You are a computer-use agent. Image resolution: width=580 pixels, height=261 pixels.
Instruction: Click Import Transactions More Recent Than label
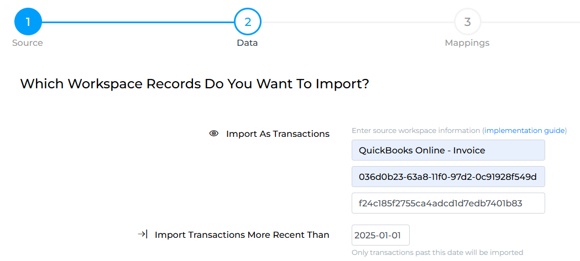(242, 235)
